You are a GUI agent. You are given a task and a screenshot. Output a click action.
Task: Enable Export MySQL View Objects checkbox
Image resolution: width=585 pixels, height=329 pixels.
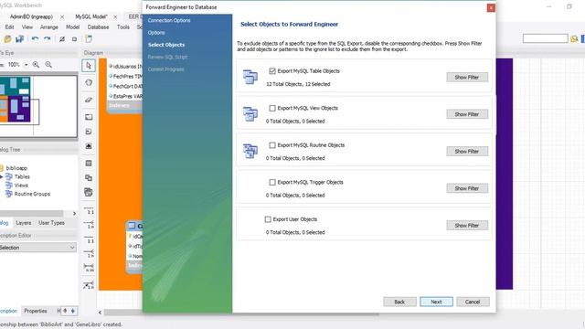pyautogui.click(x=272, y=108)
